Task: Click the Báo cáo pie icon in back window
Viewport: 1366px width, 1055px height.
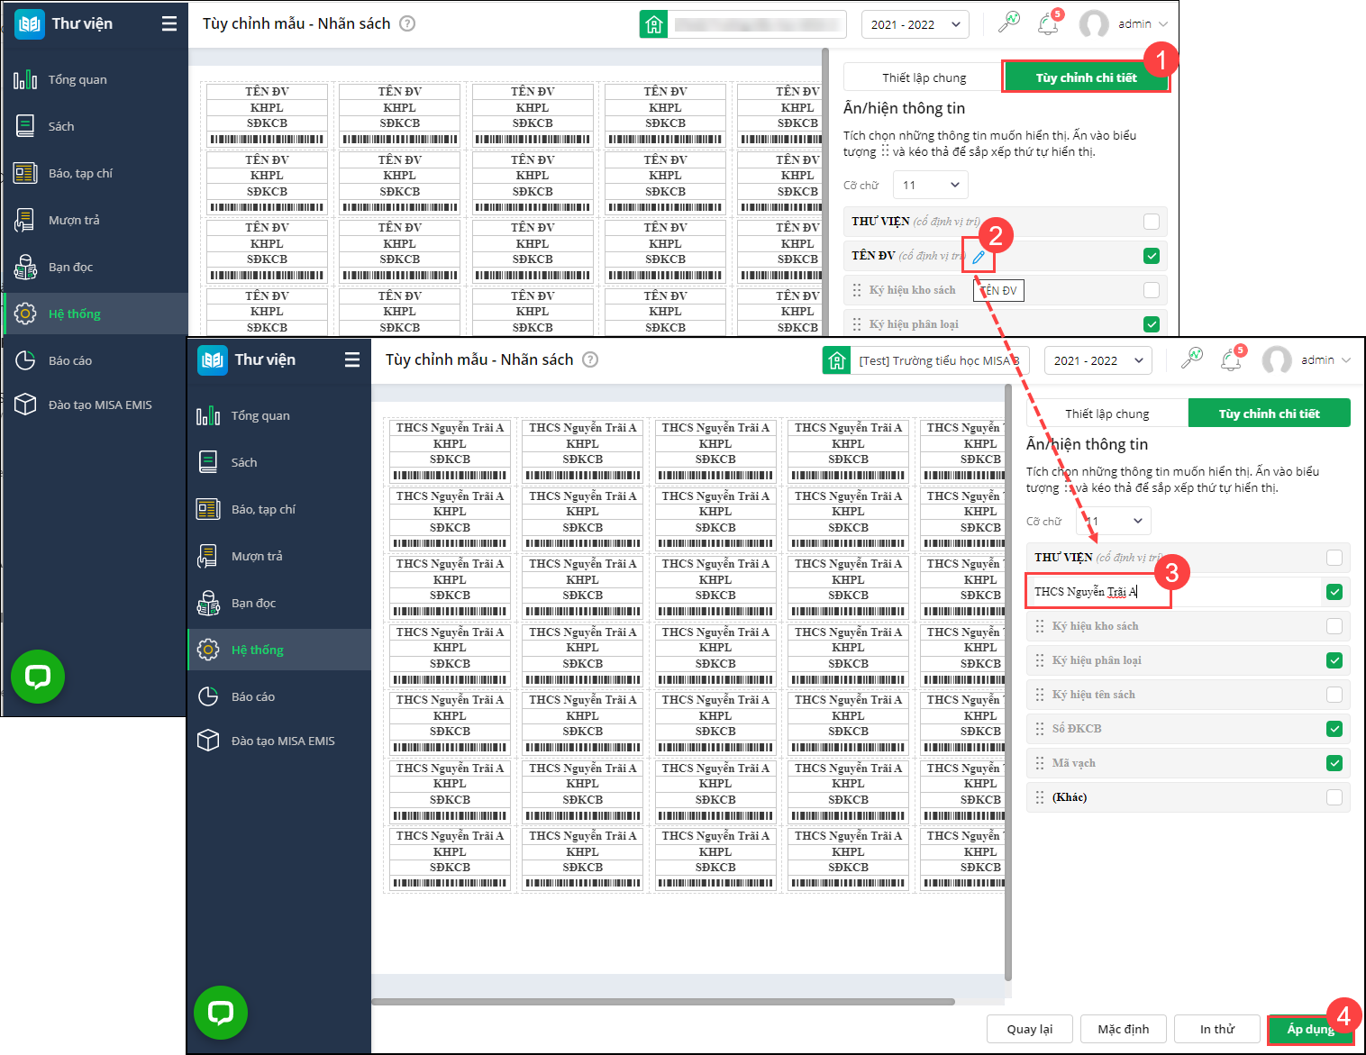Action: (25, 360)
